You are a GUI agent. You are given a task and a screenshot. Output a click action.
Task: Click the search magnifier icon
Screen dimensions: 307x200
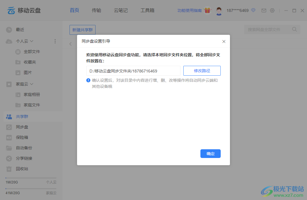pyautogui.click(x=295, y=29)
